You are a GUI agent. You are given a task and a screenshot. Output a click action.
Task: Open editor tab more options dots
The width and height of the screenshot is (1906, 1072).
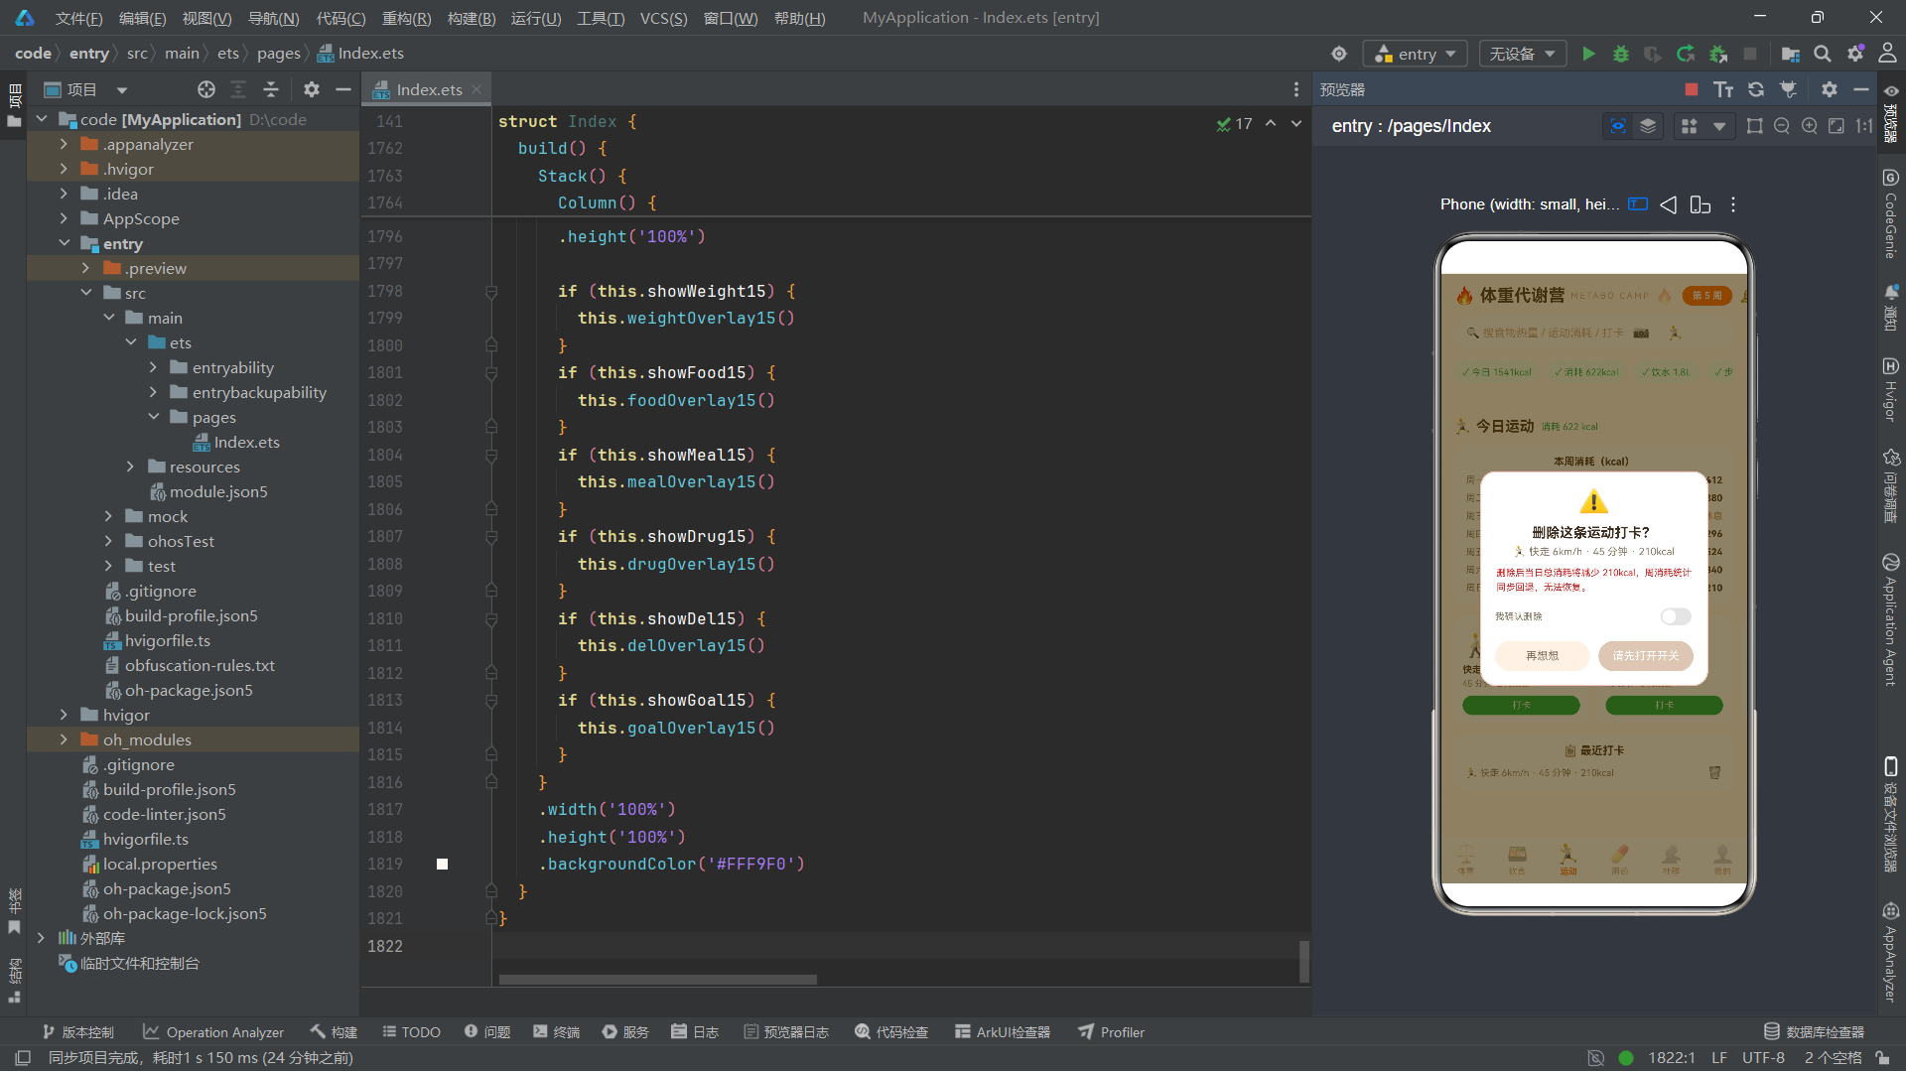click(x=1295, y=89)
